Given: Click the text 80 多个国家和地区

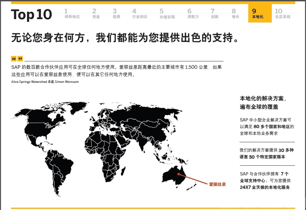Looking at the screenshot, I should [x=272, y=127].
